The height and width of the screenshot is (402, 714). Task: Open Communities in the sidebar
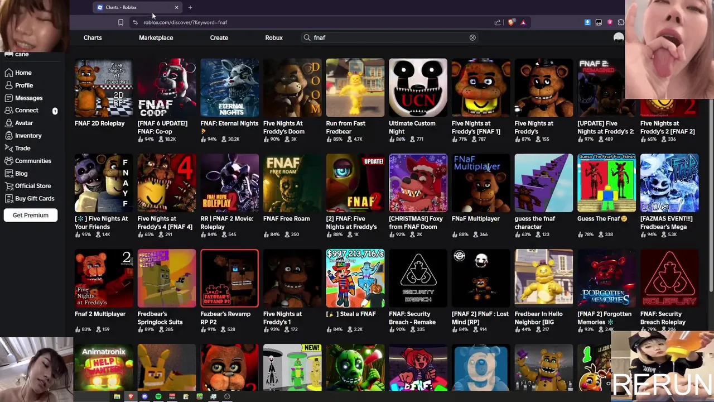28,161
